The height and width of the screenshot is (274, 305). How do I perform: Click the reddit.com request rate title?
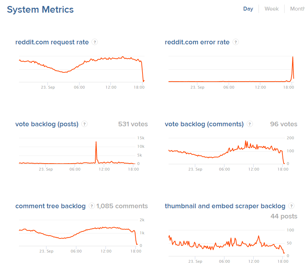coord(52,42)
